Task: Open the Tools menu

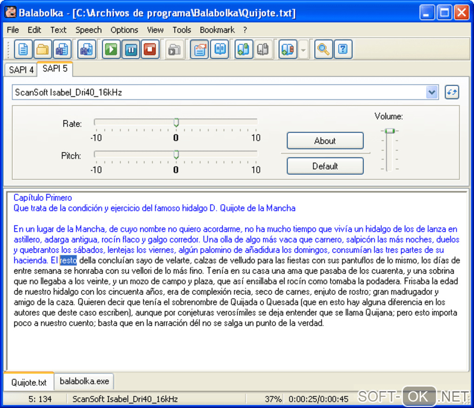Action: click(x=182, y=30)
